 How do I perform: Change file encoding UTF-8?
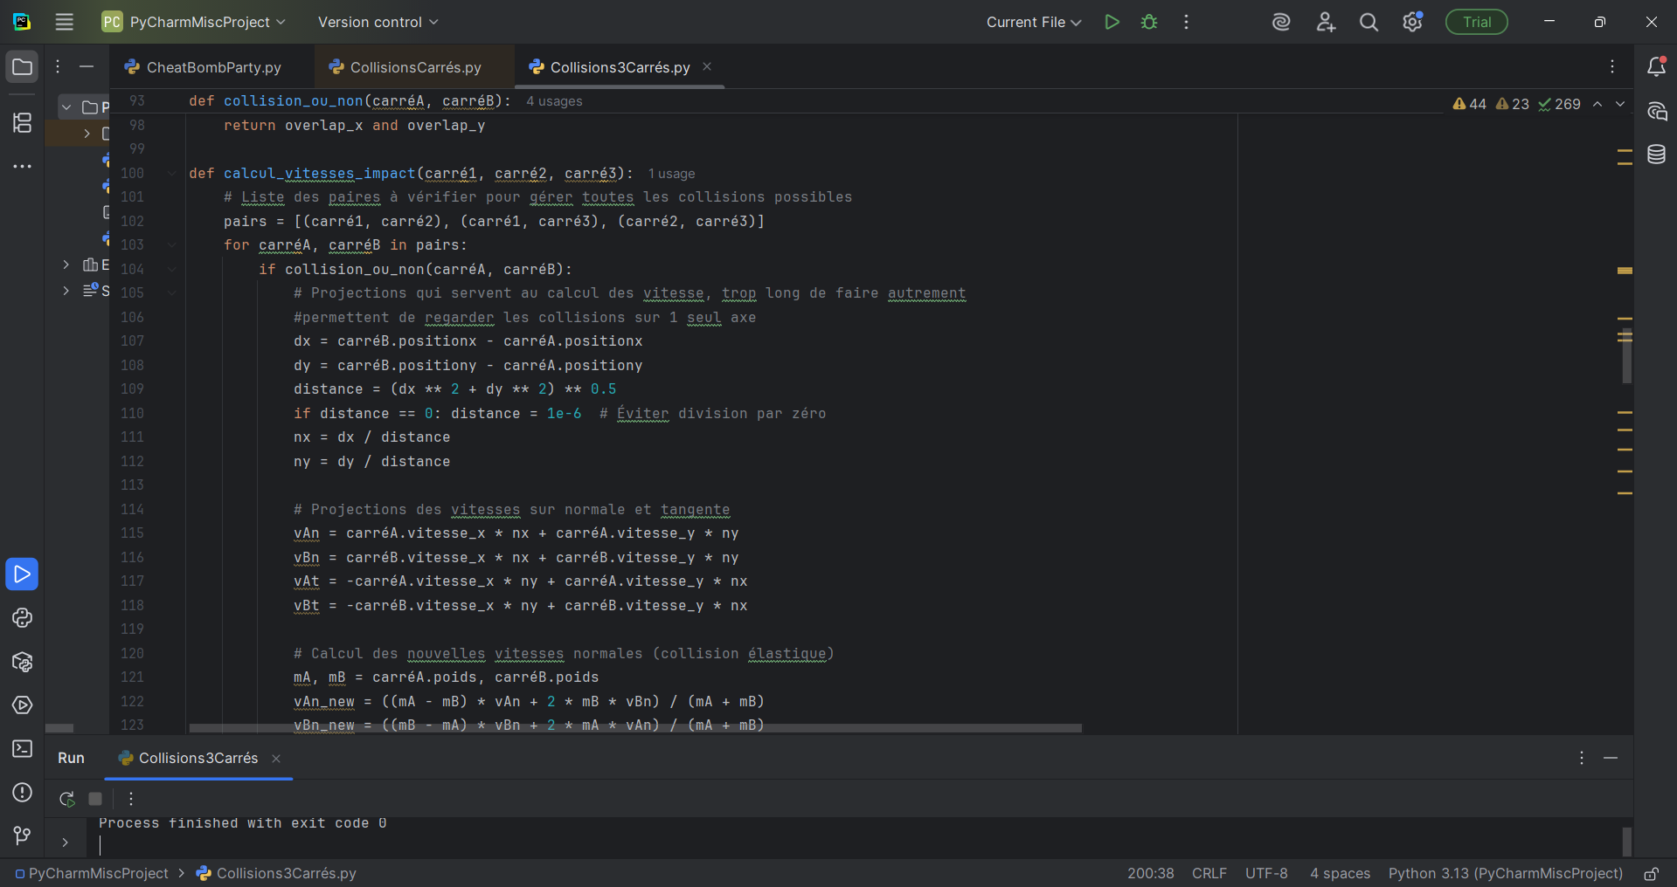tap(1266, 873)
